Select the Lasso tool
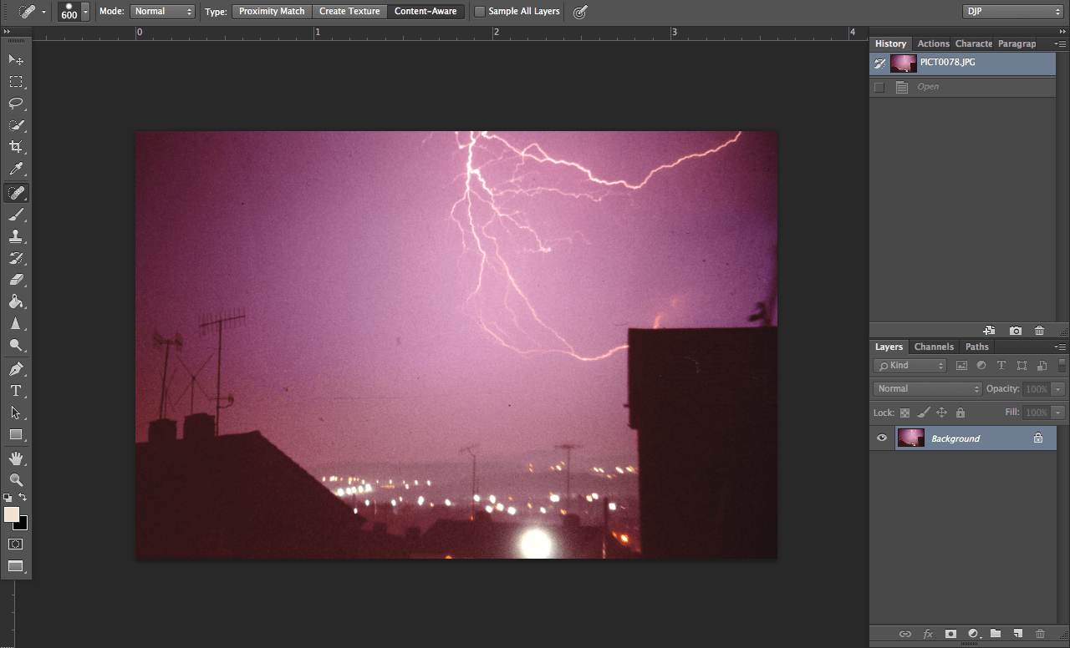This screenshot has width=1070, height=648. 16,104
